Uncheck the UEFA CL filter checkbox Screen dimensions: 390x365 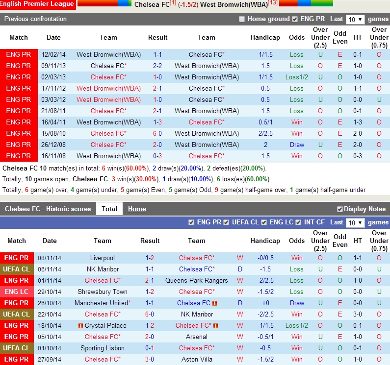click(x=226, y=222)
